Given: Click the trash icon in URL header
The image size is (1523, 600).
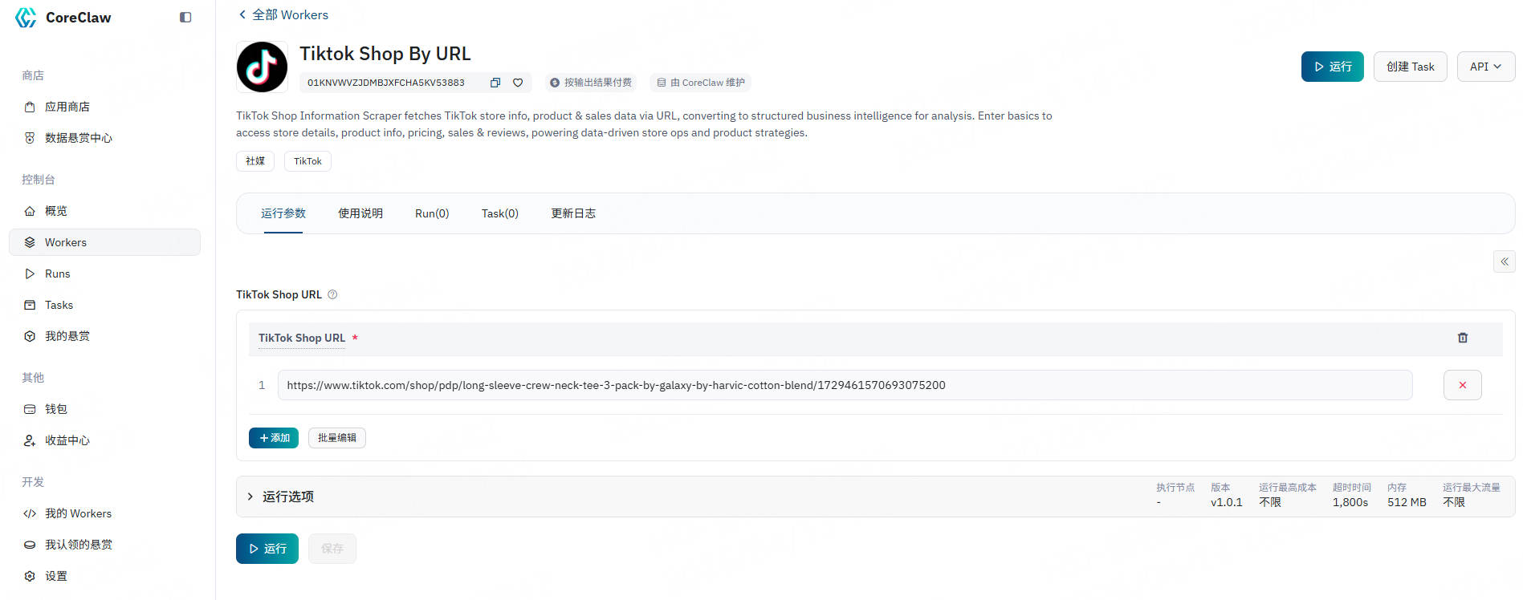Looking at the screenshot, I should 1462,338.
